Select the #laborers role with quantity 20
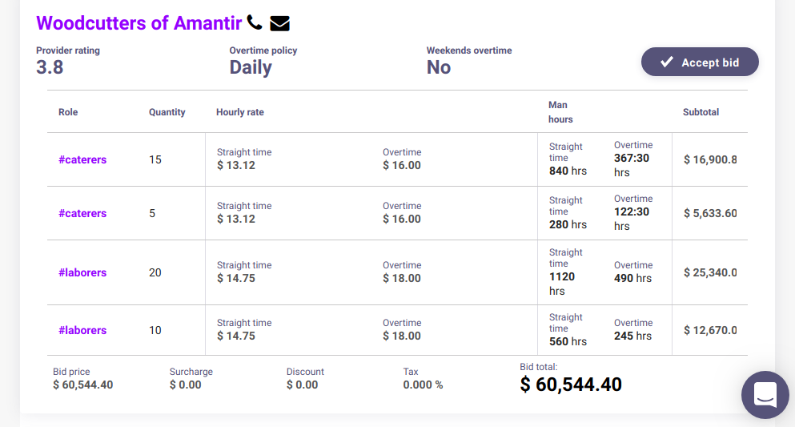The image size is (795, 427). pyautogui.click(x=82, y=272)
